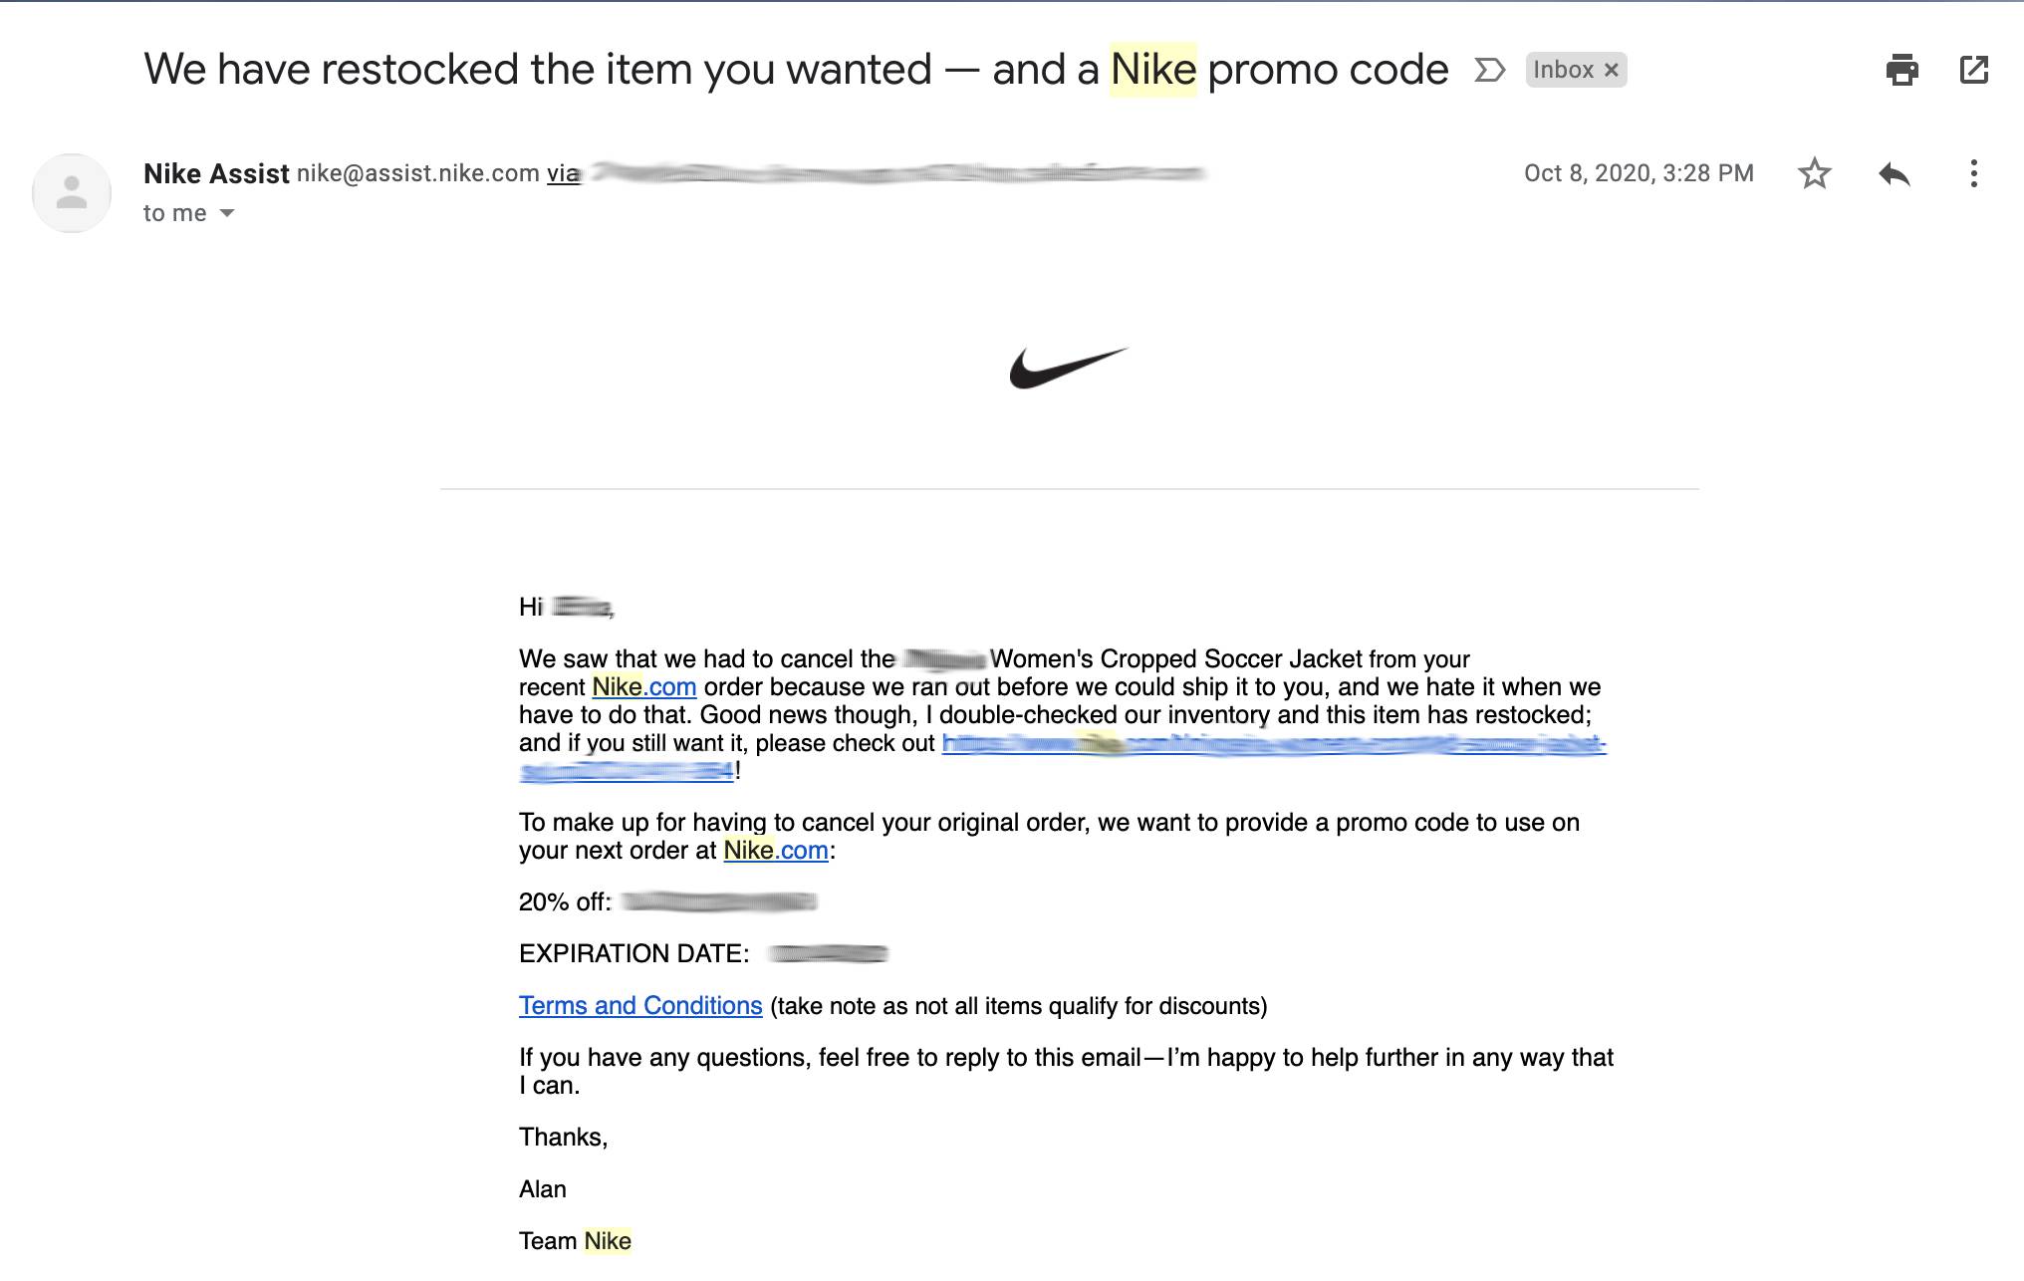
Task: Expand recipient details next to "to me"
Action: [227, 213]
